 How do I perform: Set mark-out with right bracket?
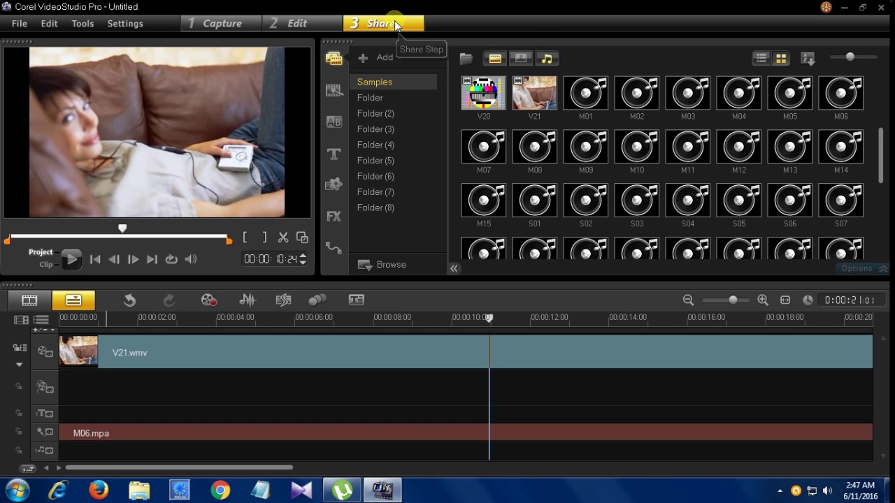264,238
